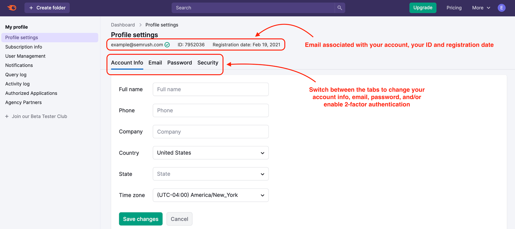This screenshot has width=515, height=229.
Task: Click the Save changes button
Action: pyautogui.click(x=140, y=219)
